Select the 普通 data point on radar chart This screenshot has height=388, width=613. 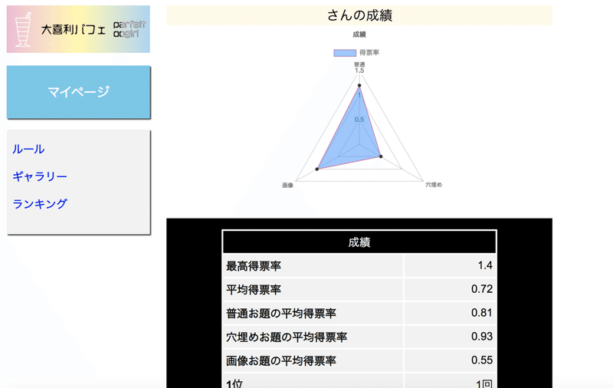(x=359, y=85)
